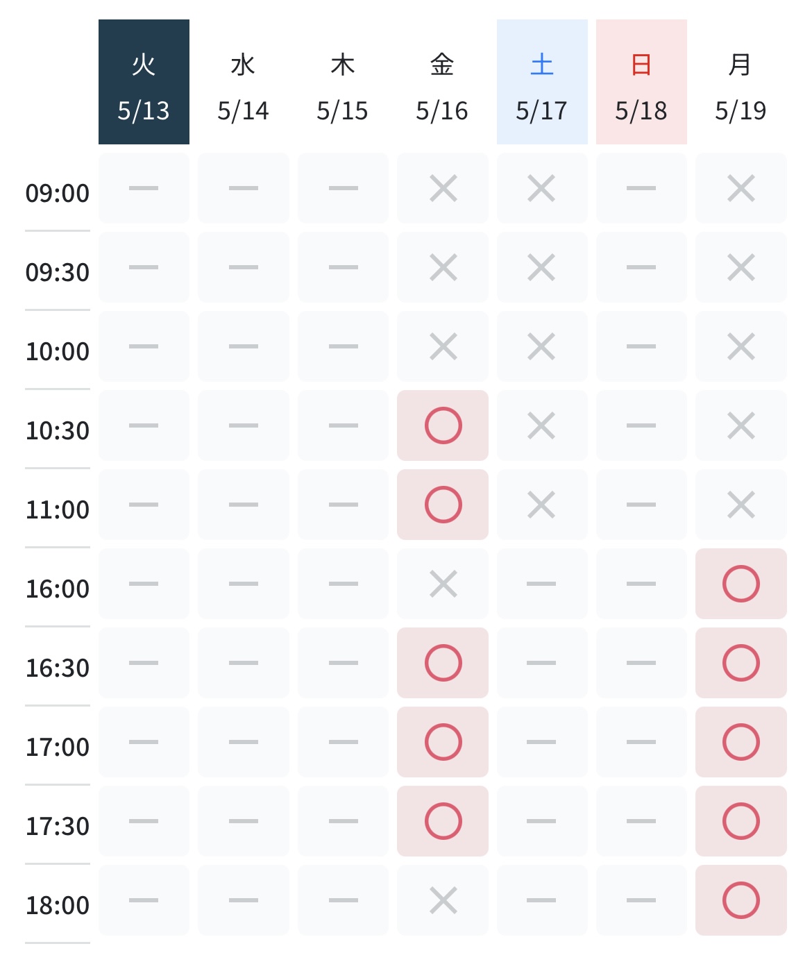Select the 17:30 open slot on 5/16
This screenshot has width=812, height=953.
443,821
